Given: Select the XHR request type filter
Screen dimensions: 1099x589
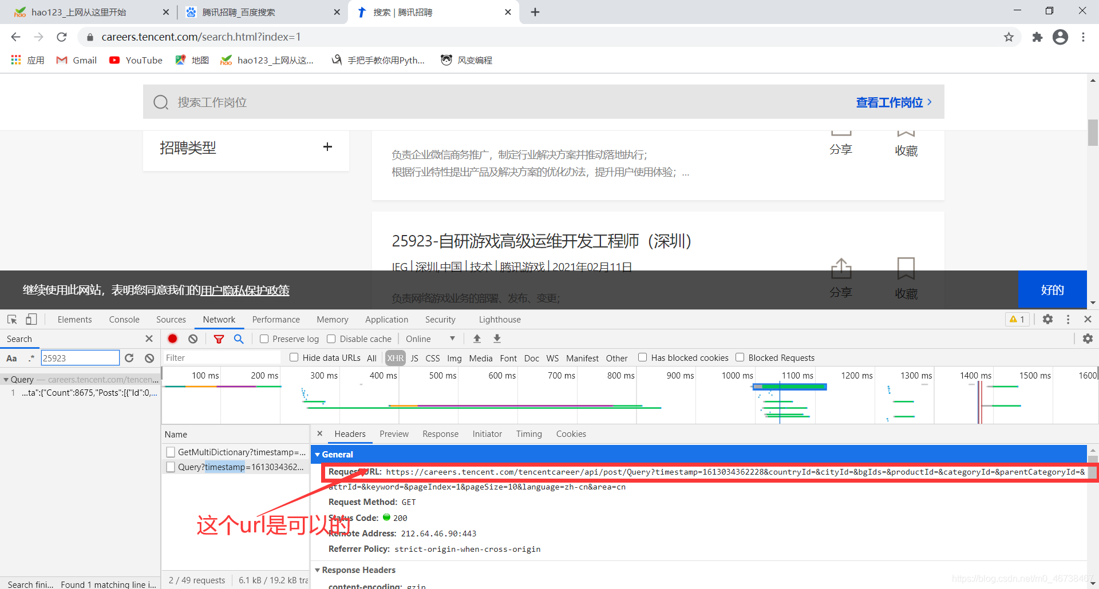Looking at the screenshot, I should 395,358.
